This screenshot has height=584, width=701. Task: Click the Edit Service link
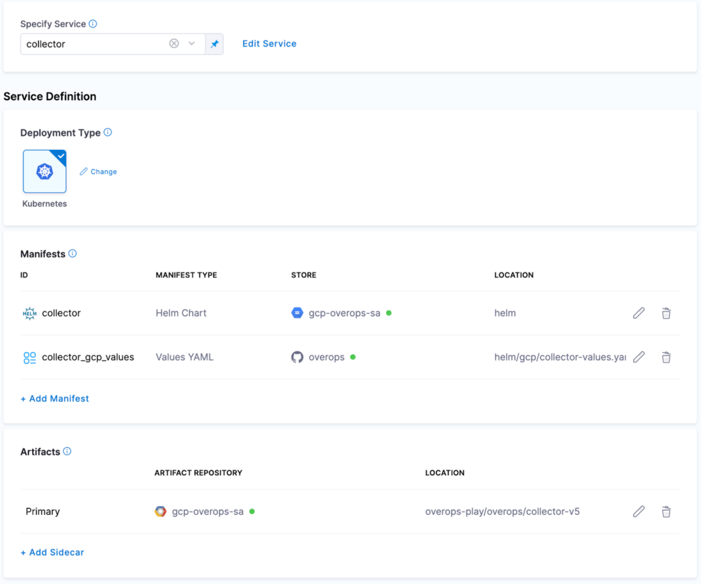269,43
